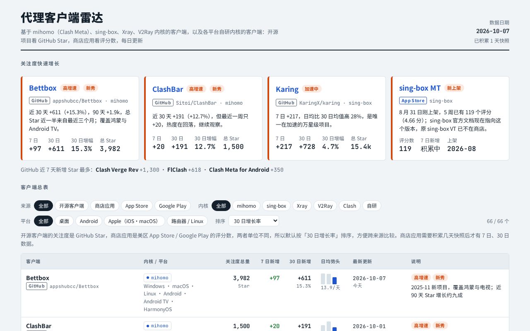
Task: Click the GitHub badge in Bettbox table row
Action: 36,286
